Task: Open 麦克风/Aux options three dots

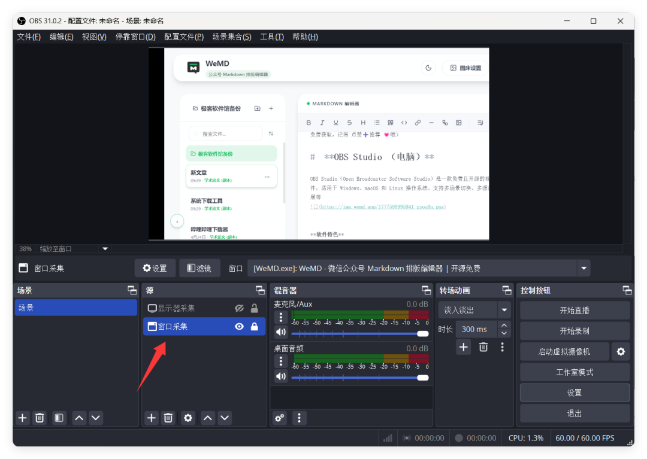Action: [281, 317]
